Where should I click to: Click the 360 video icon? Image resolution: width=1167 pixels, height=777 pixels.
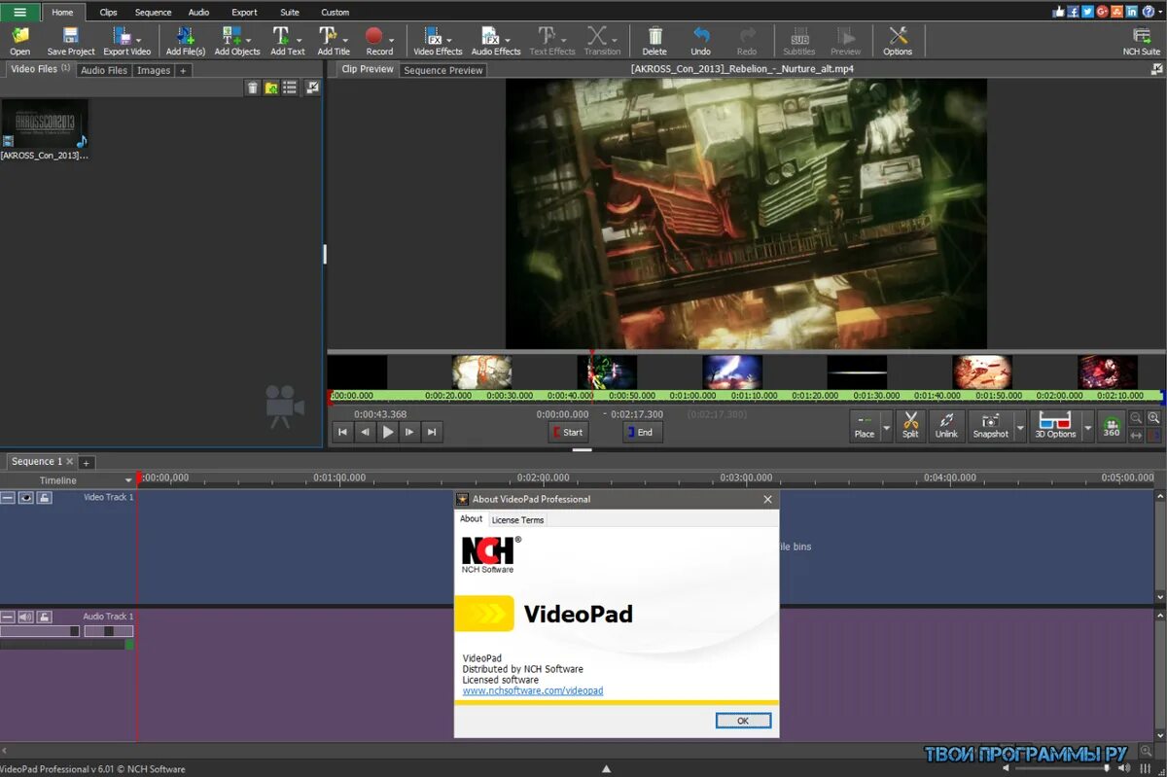click(x=1112, y=425)
